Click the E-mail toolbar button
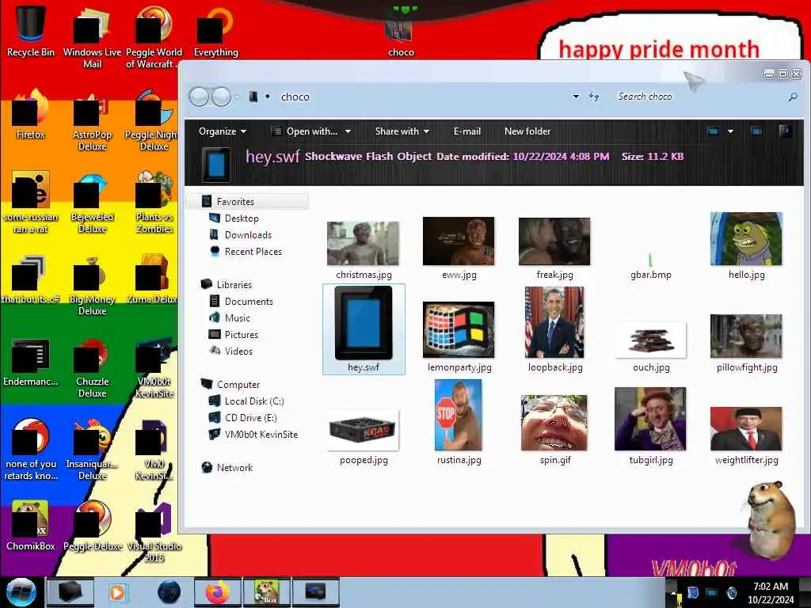 467,131
